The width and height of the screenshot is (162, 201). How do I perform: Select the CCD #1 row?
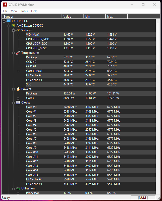point(91,66)
